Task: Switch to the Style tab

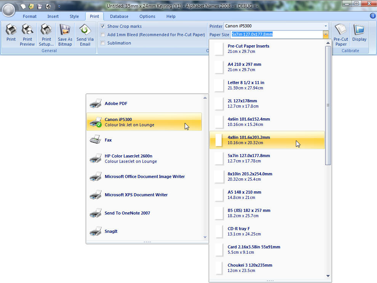Action: pyautogui.click(x=74, y=16)
